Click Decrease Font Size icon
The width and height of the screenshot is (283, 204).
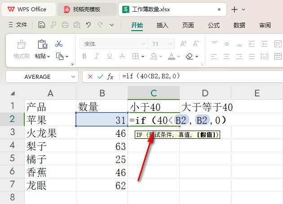click(x=196, y=44)
